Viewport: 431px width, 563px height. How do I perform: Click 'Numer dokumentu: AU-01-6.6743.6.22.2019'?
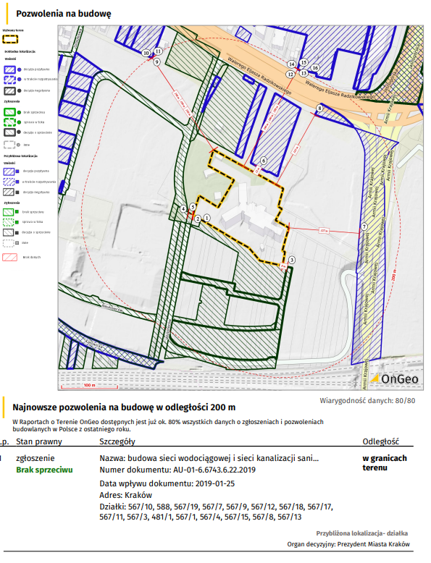(x=177, y=470)
